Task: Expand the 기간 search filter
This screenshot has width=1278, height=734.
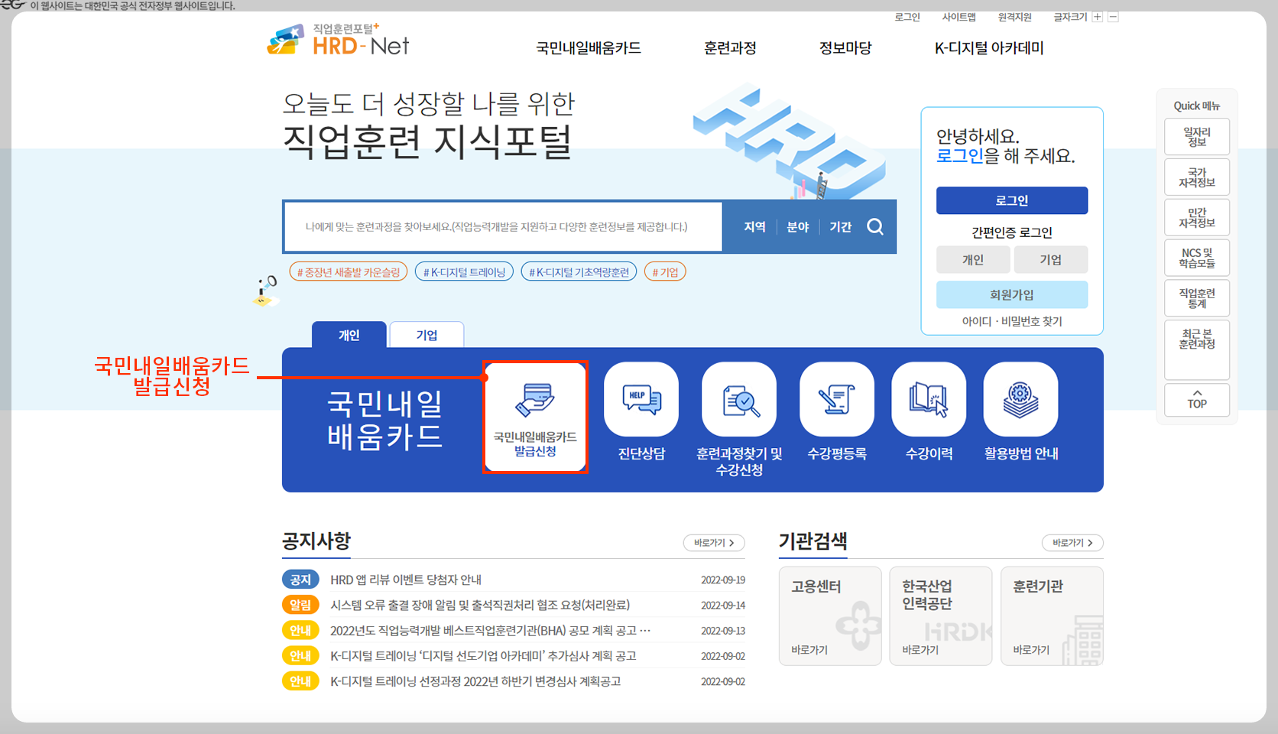Action: (841, 227)
